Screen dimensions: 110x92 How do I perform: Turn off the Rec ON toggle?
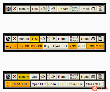point(24,46)
